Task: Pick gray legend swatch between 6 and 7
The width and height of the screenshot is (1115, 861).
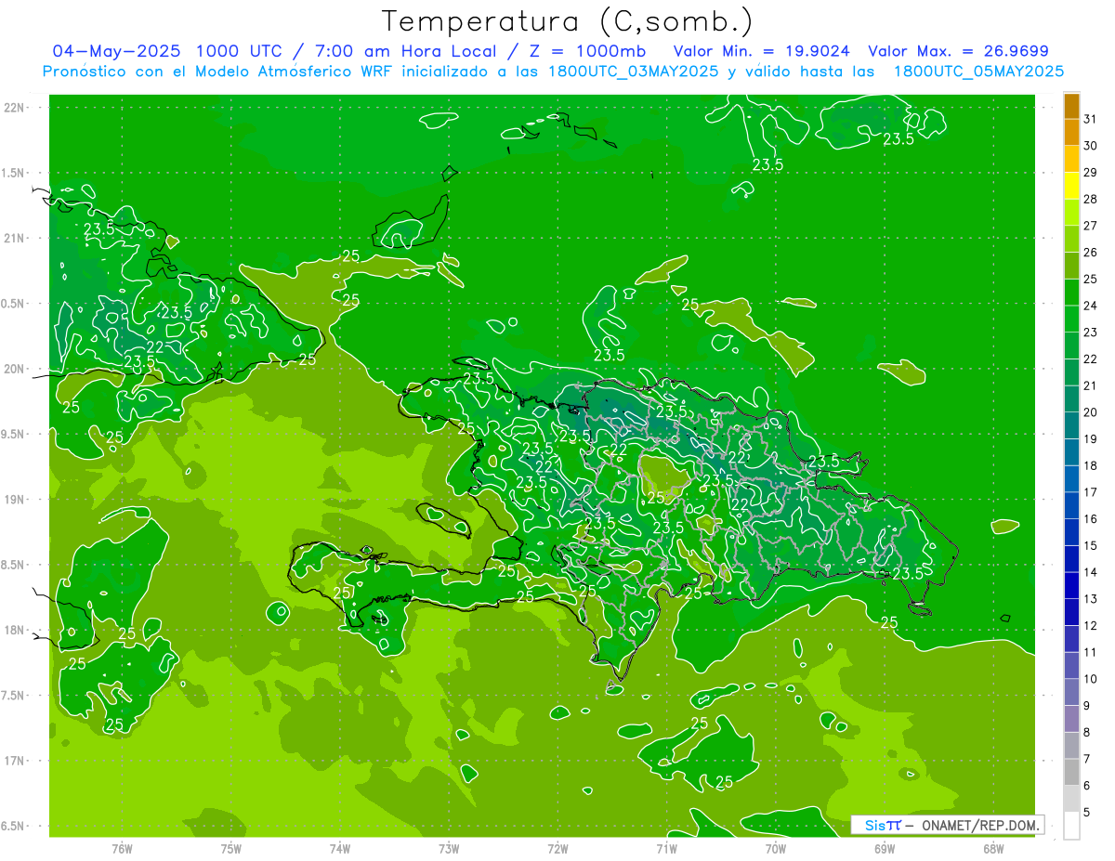Action: [1071, 773]
